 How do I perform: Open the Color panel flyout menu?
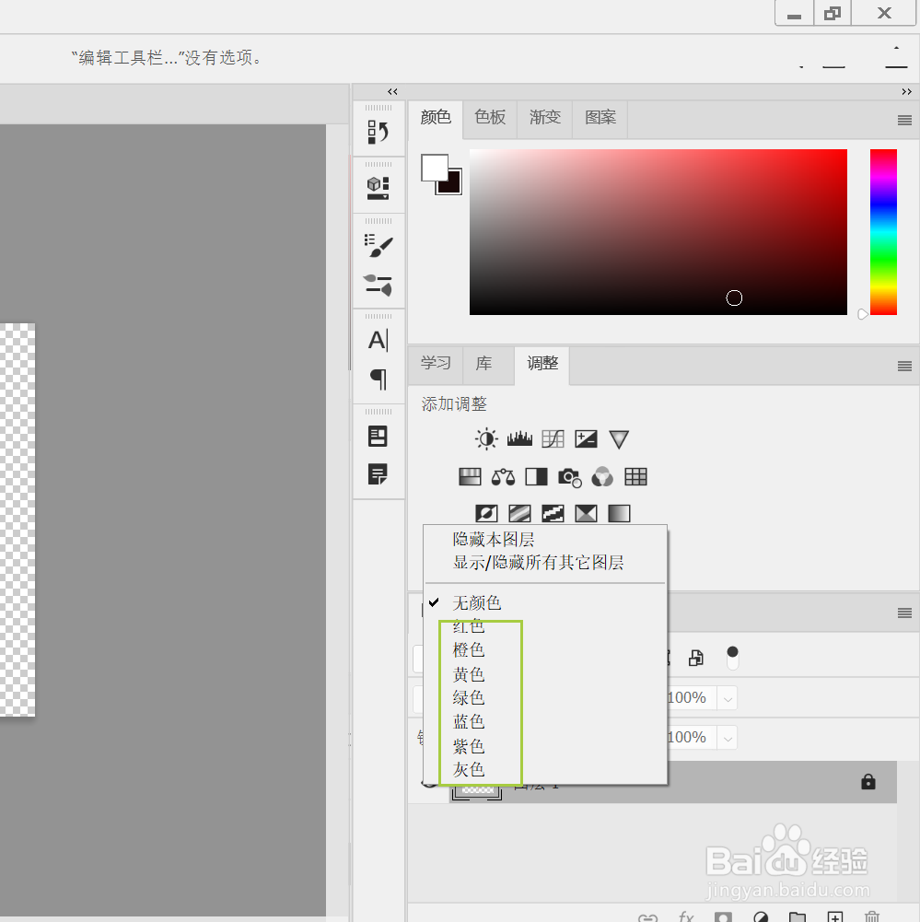coord(904,120)
